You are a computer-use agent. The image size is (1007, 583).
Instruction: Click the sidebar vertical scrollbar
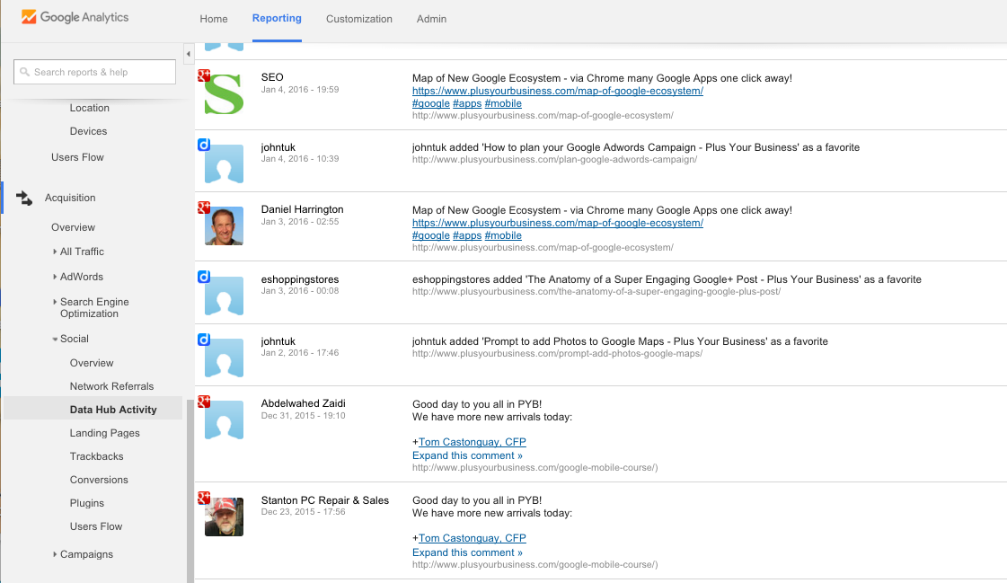[190, 490]
